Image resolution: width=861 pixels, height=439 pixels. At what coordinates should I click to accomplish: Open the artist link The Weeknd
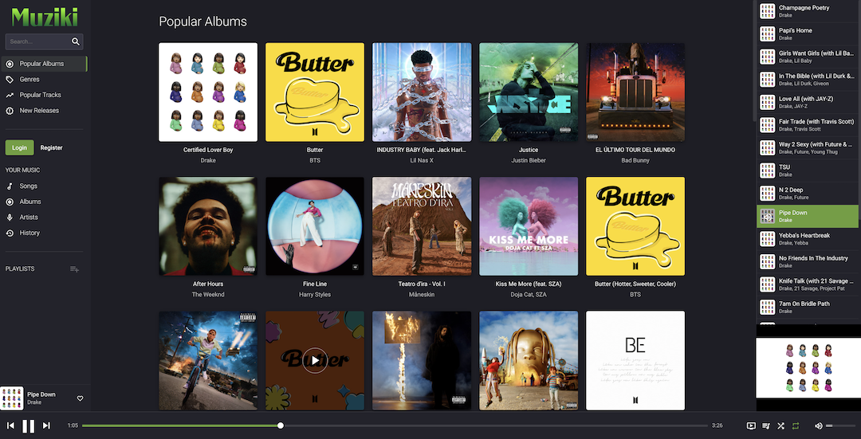click(208, 295)
